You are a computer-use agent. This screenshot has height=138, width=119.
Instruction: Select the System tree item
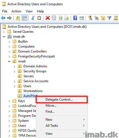point(23,121)
